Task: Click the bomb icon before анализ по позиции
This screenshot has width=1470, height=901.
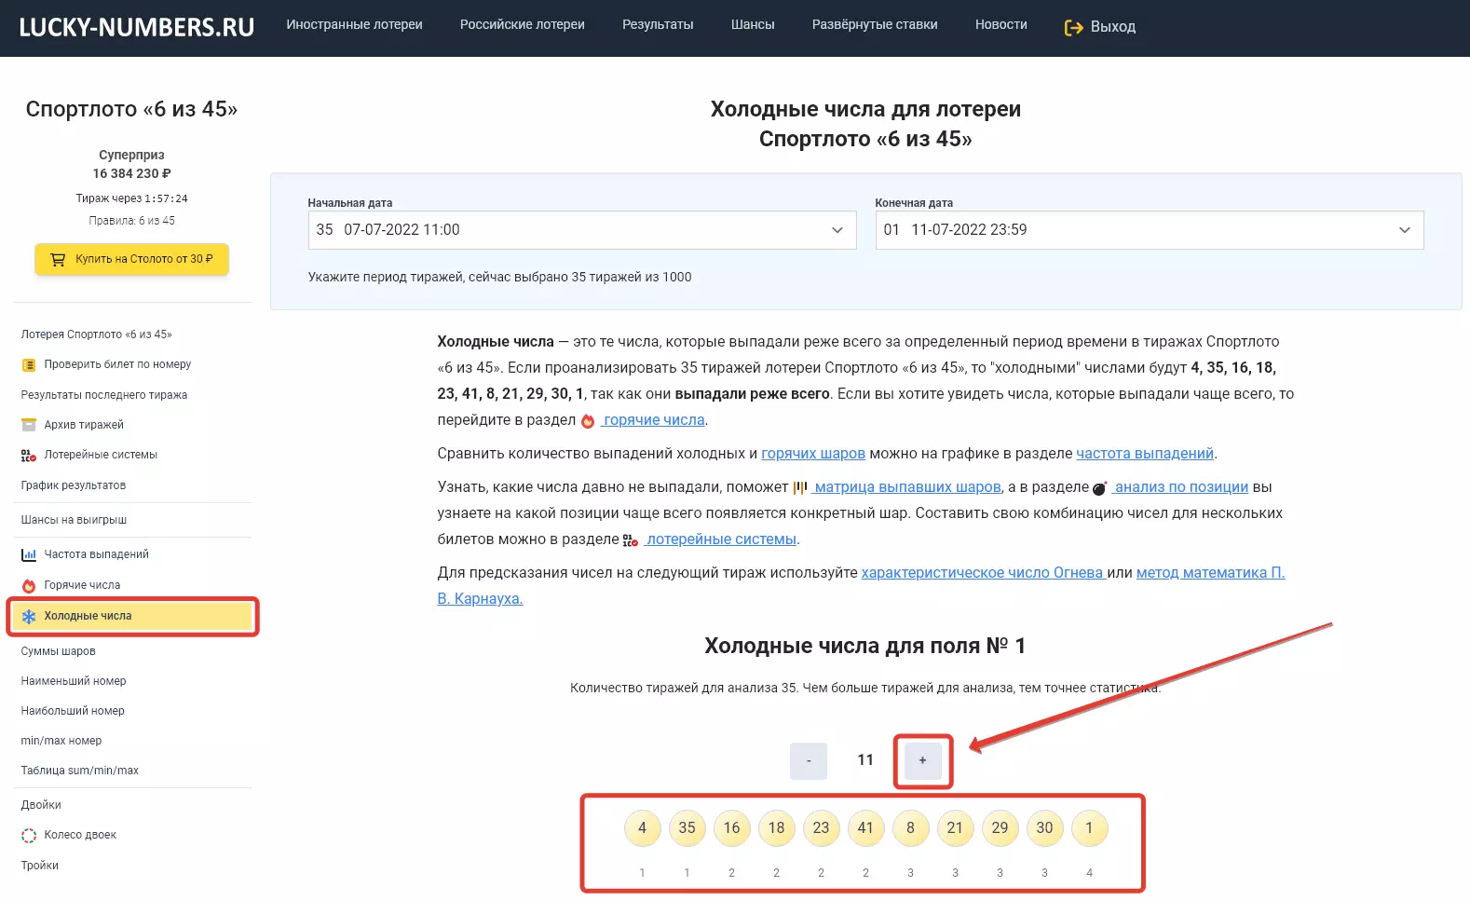Action: [1099, 488]
